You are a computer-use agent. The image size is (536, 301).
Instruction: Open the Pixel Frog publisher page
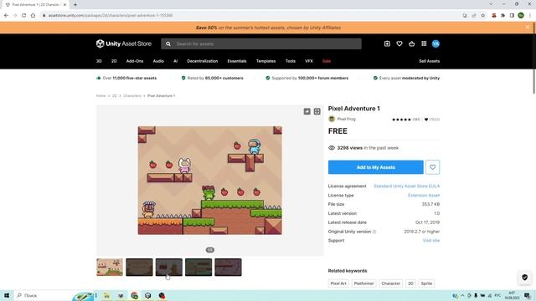click(346, 119)
